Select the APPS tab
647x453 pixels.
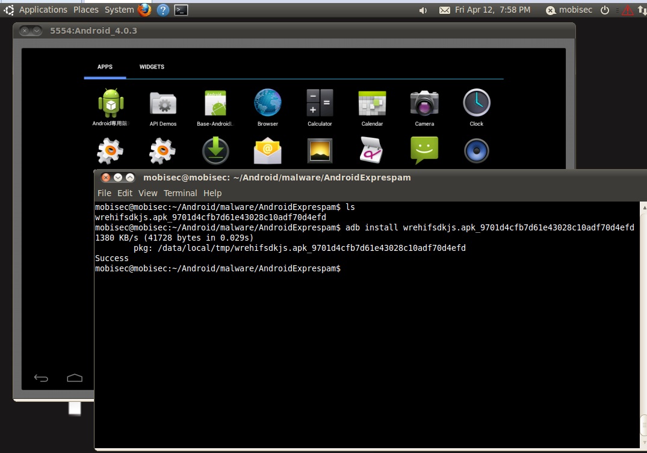[x=105, y=67]
